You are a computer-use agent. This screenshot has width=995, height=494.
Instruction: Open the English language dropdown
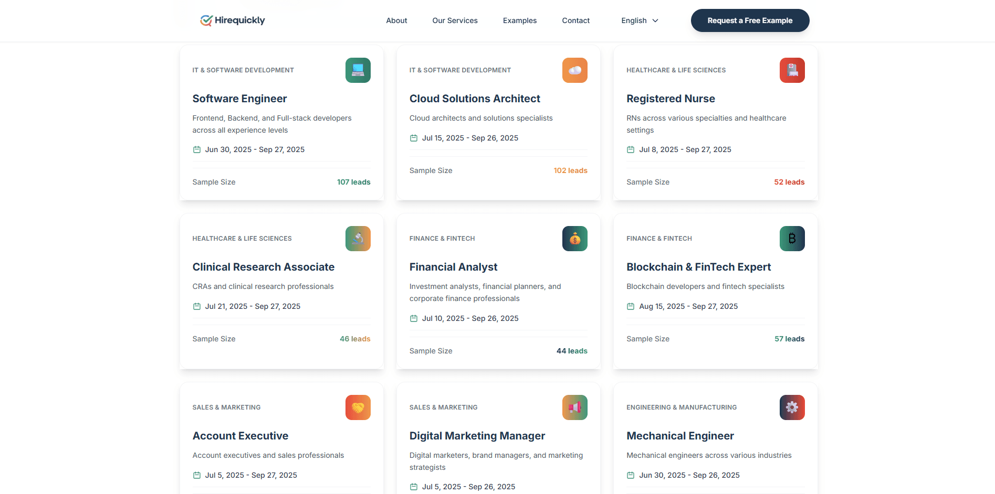[640, 20]
